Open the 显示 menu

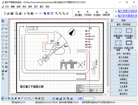click(36, 7)
